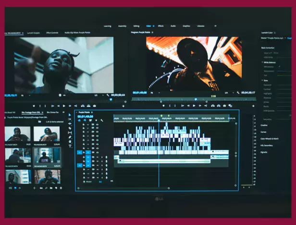The height and width of the screenshot is (225, 296).
Task: Open the Creative section in Lumetri Color
Action: click(264, 125)
